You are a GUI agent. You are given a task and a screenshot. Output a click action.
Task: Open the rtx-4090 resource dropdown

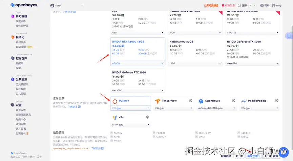(252, 63)
